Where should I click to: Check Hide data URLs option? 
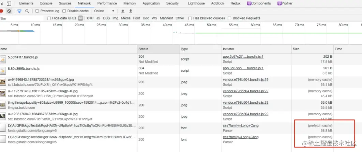coord(49,18)
